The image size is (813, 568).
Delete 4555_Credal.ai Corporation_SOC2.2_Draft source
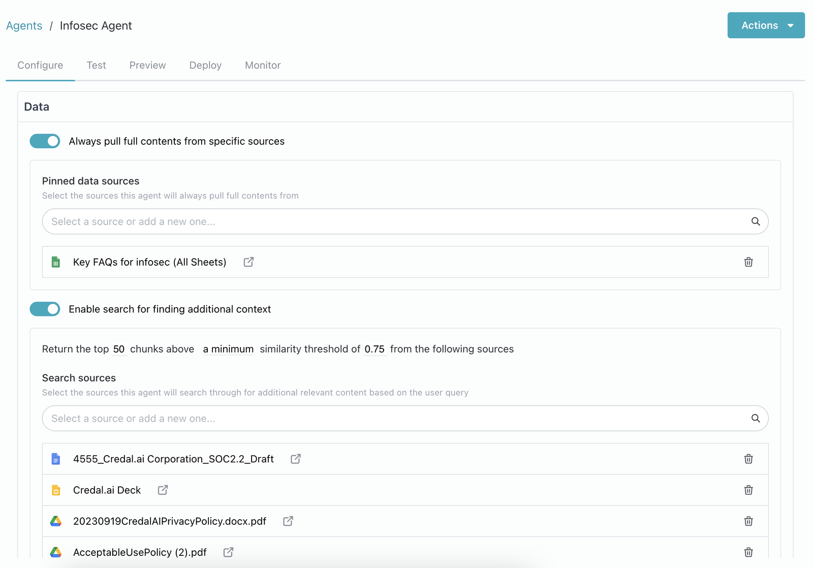click(x=748, y=459)
